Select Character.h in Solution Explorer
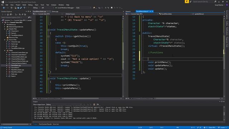This screenshot has width=229, height=129. tap(15, 31)
